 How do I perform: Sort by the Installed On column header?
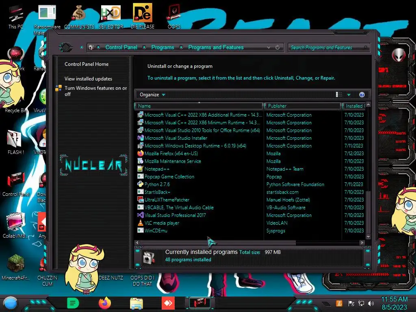tap(354, 106)
